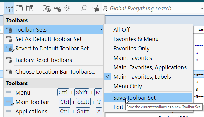Open Choose Location Bar Toolbars dialog
204x117 pixels.
click(x=54, y=71)
